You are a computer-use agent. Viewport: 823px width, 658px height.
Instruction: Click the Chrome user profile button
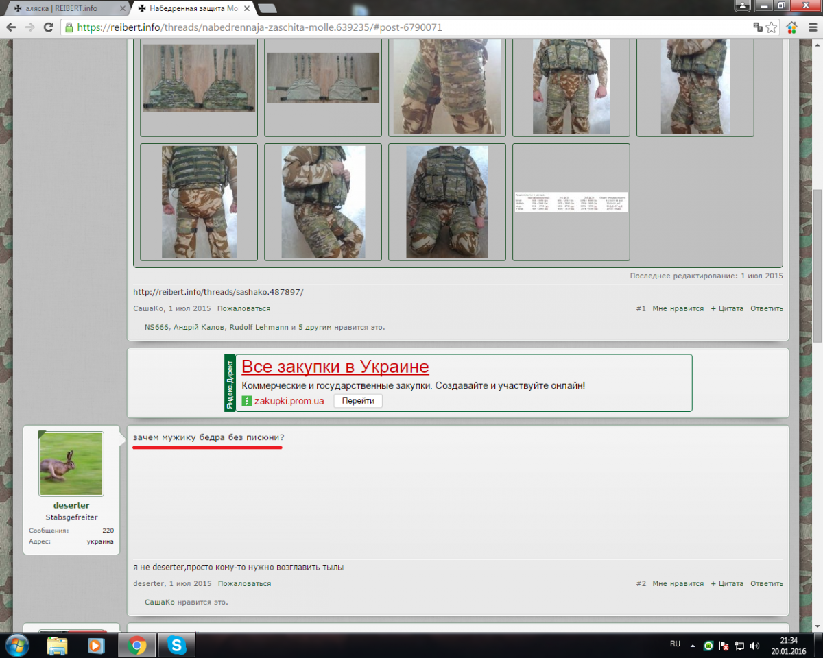point(741,5)
